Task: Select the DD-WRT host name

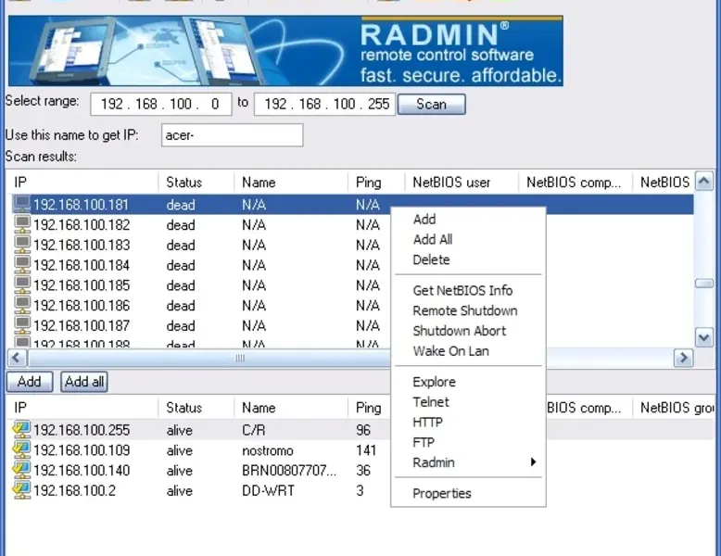Action: point(268,491)
